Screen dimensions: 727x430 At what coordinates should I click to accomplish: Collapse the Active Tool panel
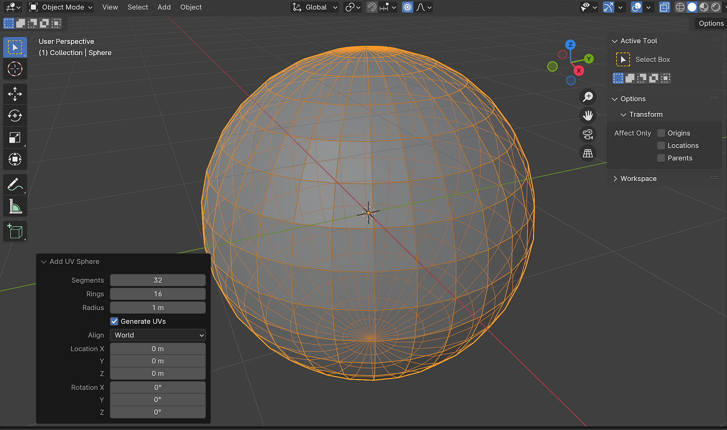coord(615,41)
